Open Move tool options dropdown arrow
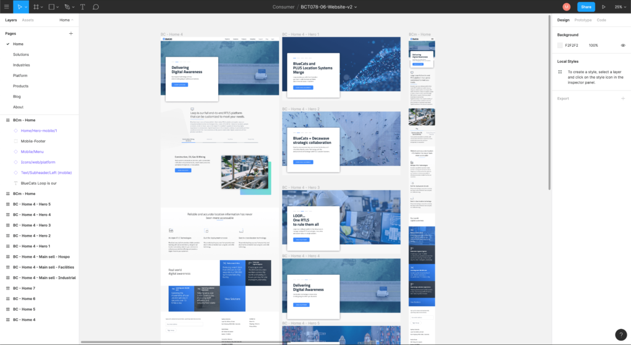 (x=26, y=7)
